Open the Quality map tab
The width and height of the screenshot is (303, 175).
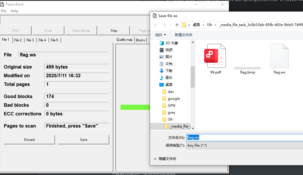point(125,40)
